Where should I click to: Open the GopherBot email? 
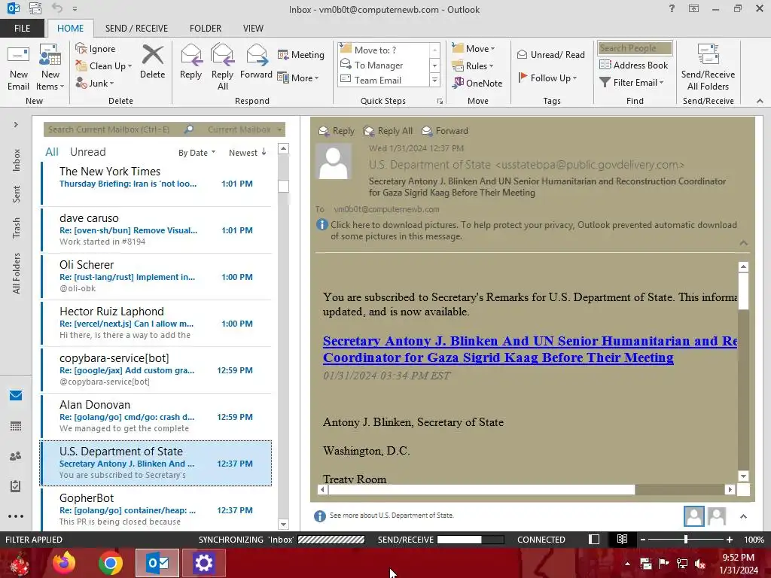[x=156, y=509]
